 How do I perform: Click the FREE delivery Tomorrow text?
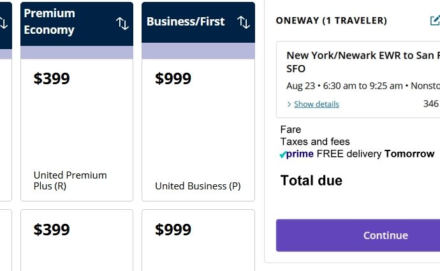376,154
